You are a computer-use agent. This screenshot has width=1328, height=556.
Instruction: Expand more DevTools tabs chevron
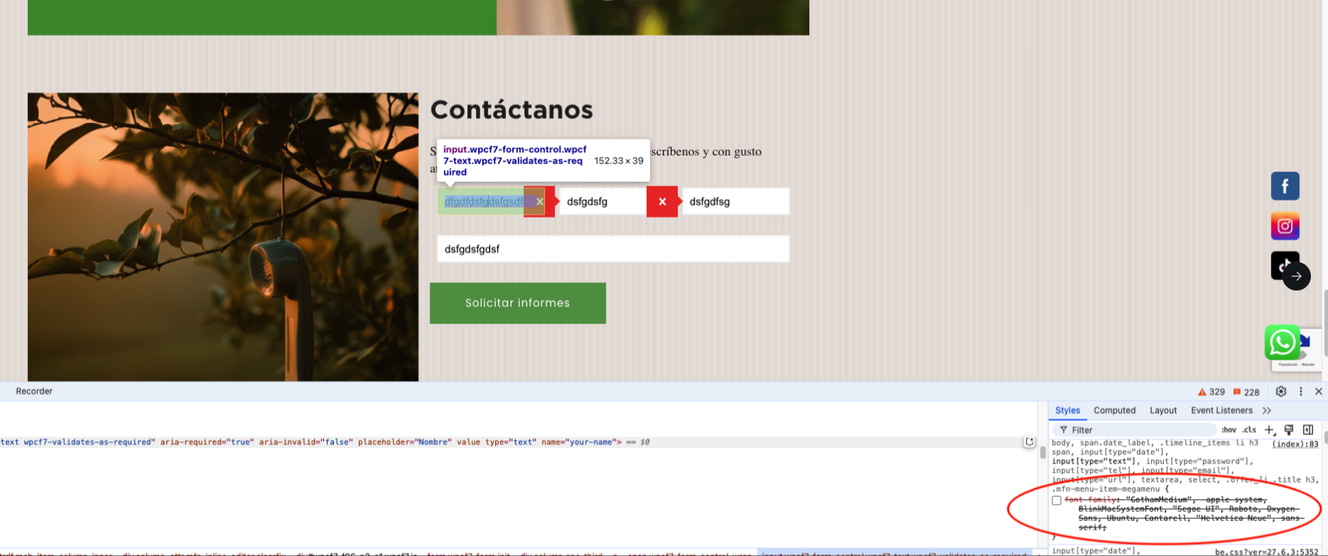click(1267, 410)
